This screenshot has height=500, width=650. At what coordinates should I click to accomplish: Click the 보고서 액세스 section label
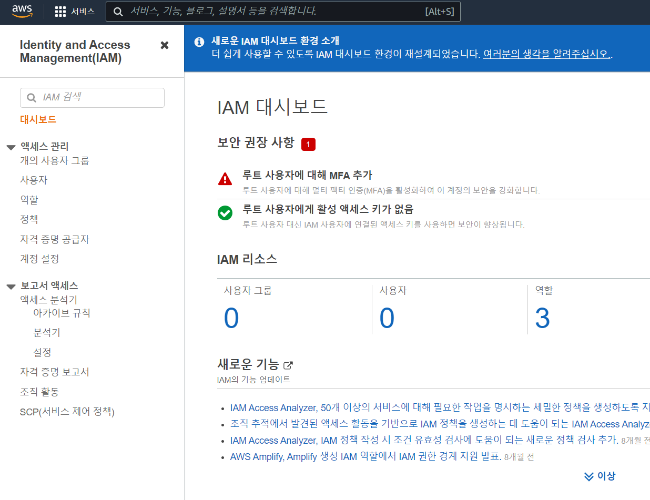(49, 286)
